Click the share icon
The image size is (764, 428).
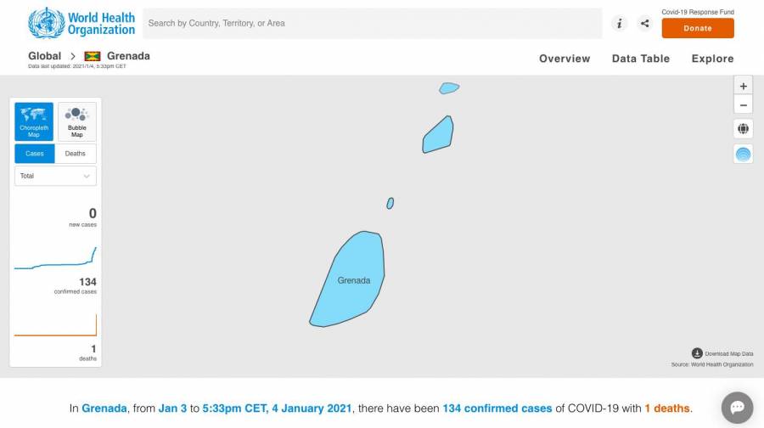click(x=644, y=24)
